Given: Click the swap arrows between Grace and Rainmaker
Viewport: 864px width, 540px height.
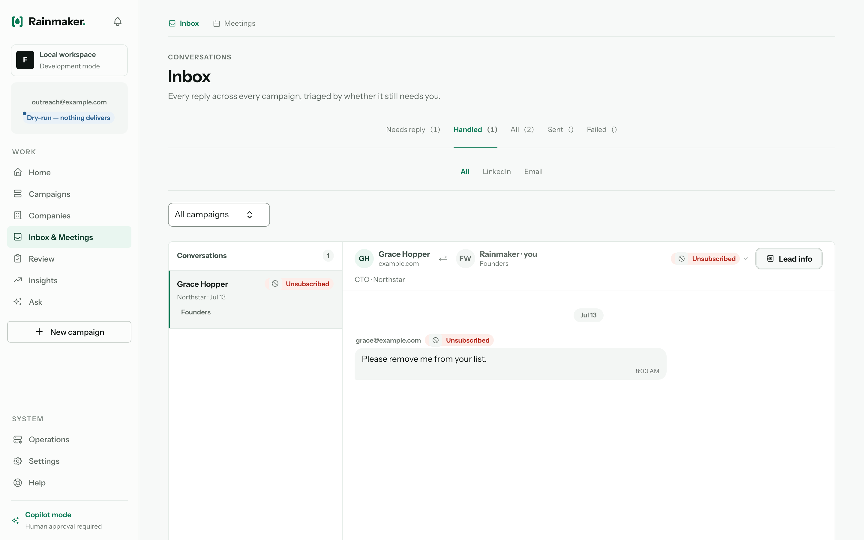Looking at the screenshot, I should point(443,258).
